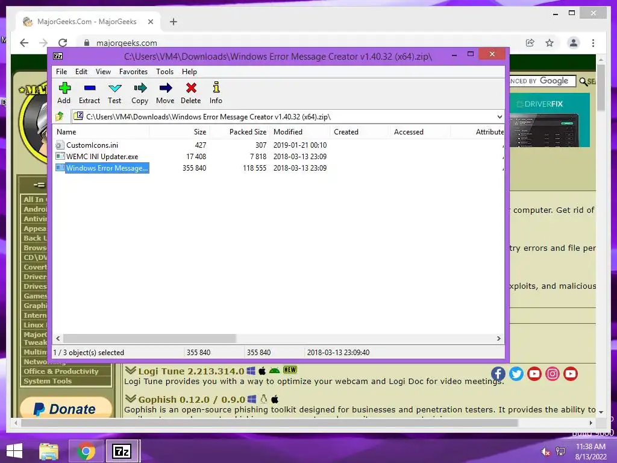Click the taskbar clock 11:38 AM
Screen dimensions: 617x463
(590, 447)
